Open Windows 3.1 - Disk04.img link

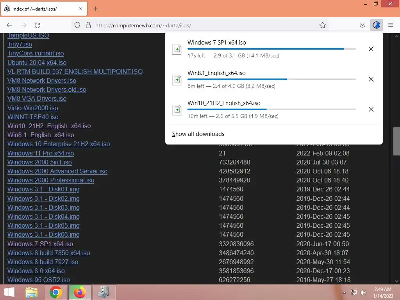point(43,216)
